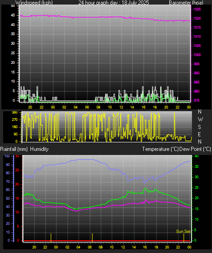Click the 'Humidity' label
Viewport: 212px width, 253px height.
39,149
